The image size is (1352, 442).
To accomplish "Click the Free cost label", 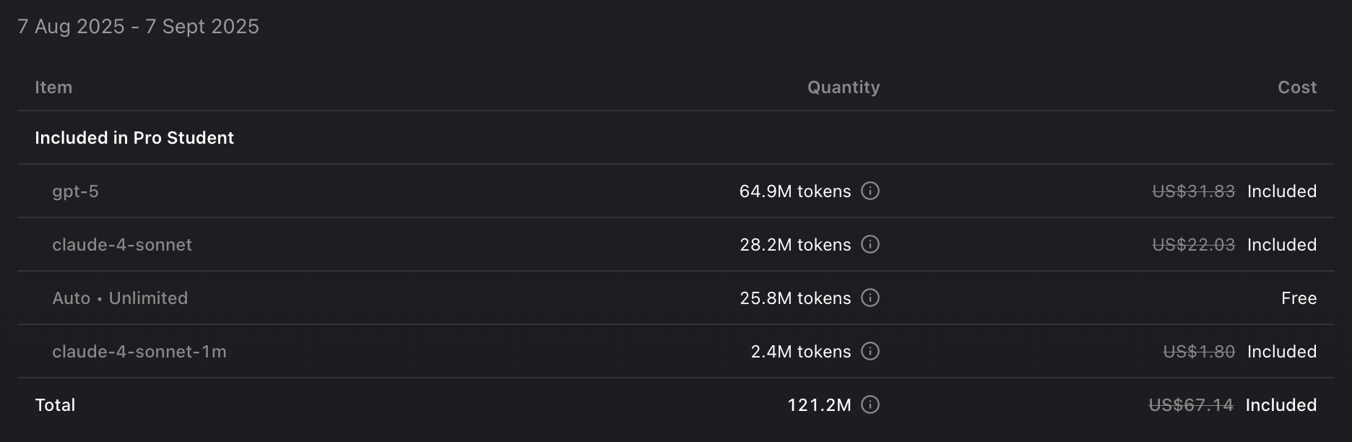I will pyautogui.click(x=1299, y=298).
